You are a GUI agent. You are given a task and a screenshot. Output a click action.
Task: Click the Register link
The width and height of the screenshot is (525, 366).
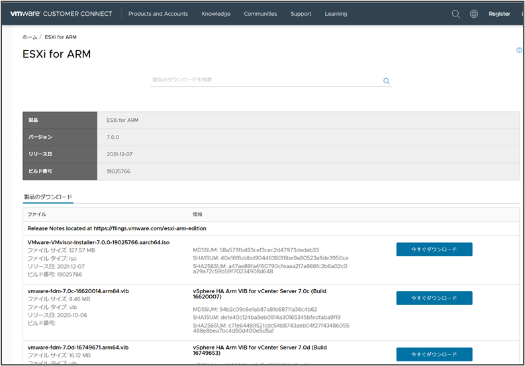[499, 14]
